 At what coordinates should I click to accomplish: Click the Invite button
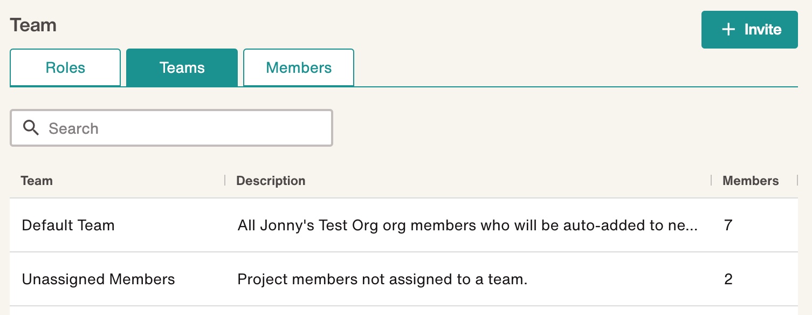point(749,29)
